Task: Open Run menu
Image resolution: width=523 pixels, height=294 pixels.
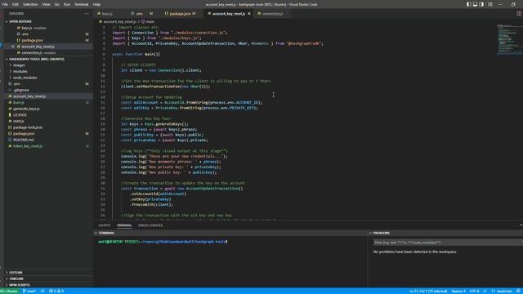Action: [x=67, y=4]
